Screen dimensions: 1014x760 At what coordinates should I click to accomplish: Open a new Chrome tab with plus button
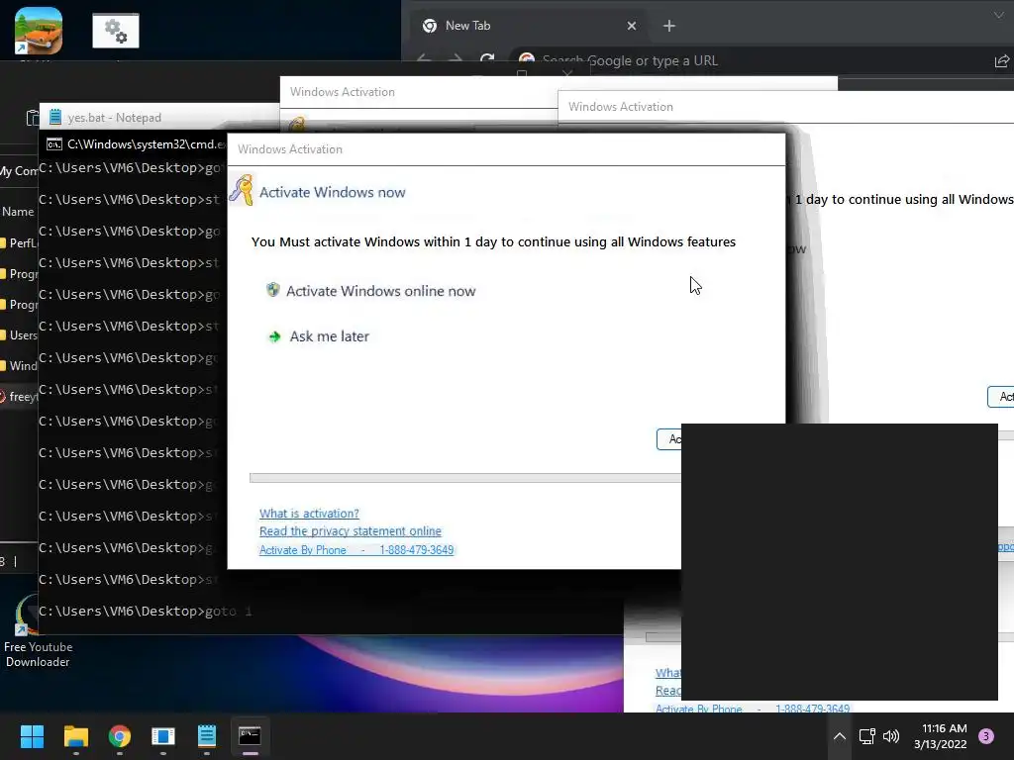669,26
